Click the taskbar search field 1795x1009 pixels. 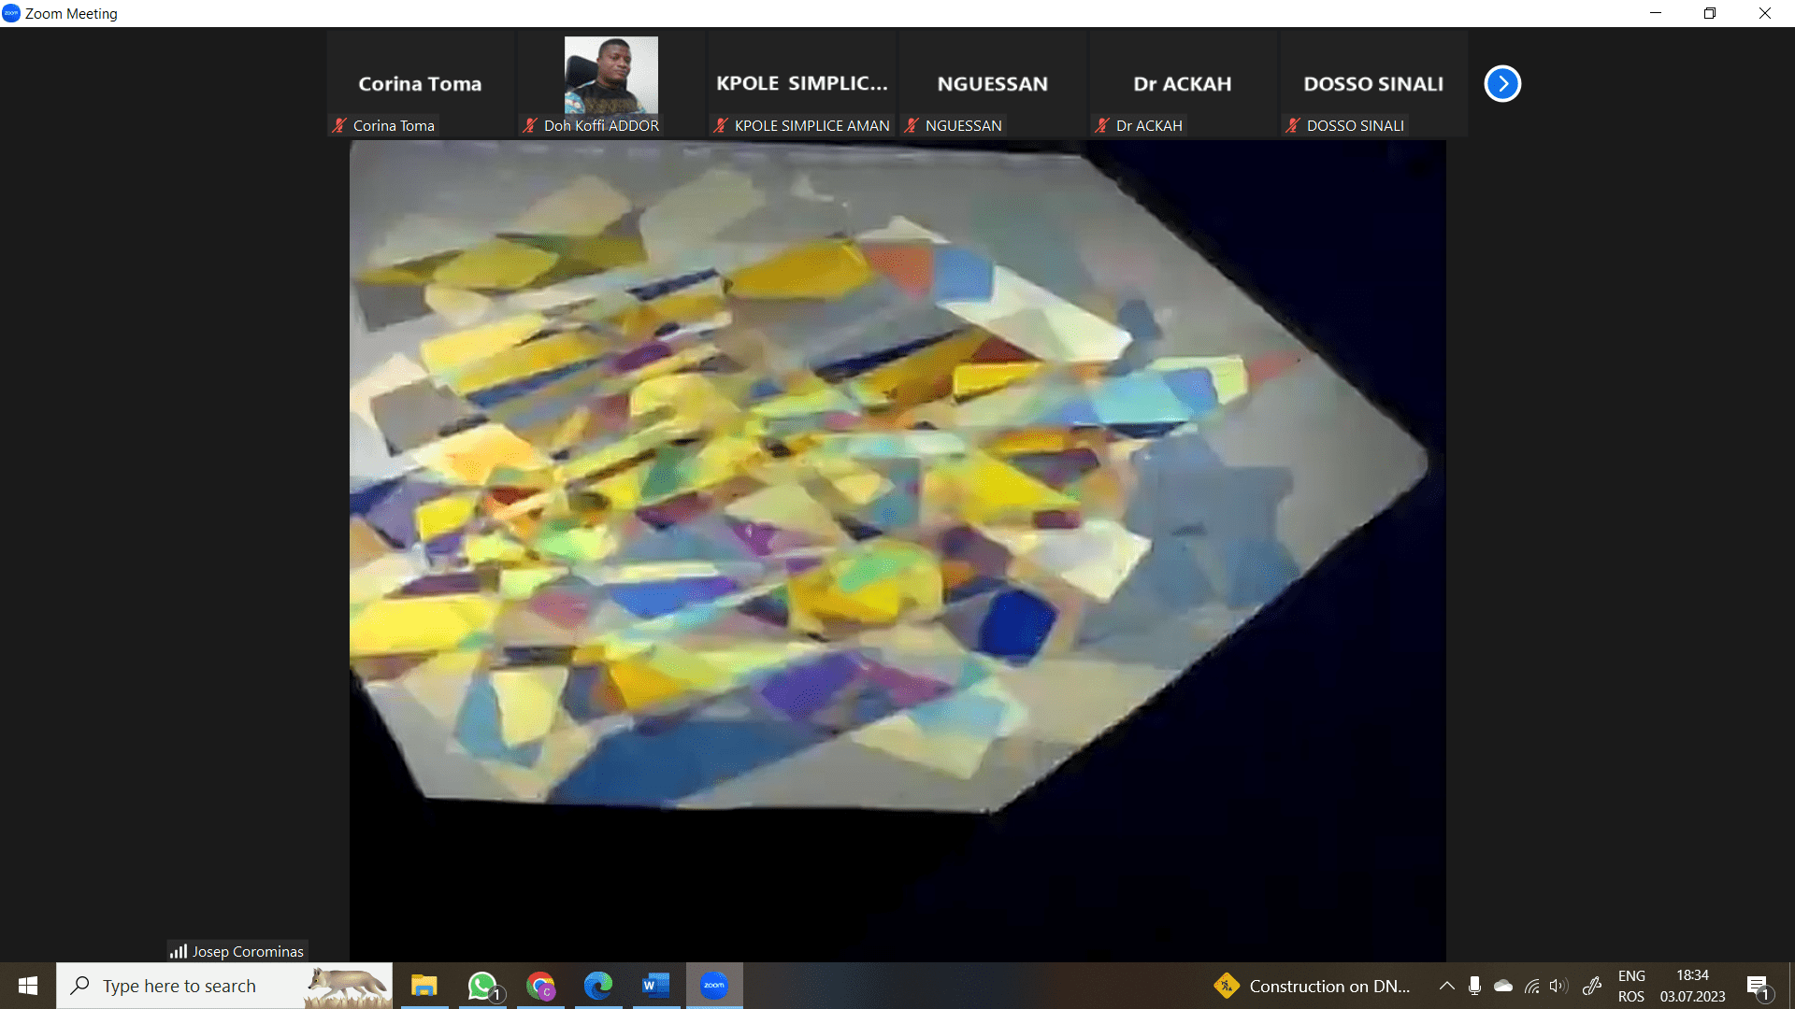(224, 986)
